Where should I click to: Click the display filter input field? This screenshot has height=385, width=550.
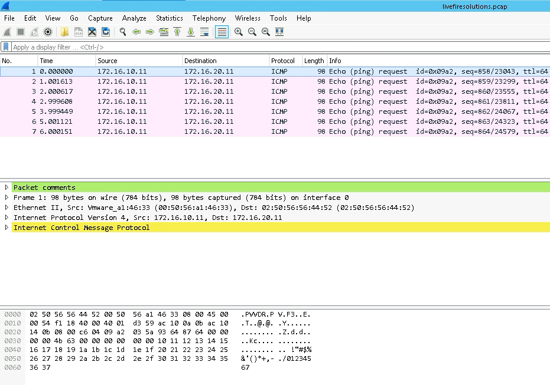[x=281, y=47]
